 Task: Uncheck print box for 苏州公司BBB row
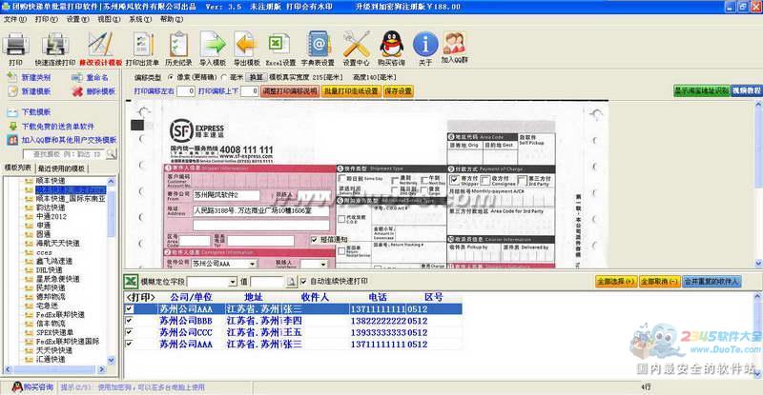(x=129, y=321)
